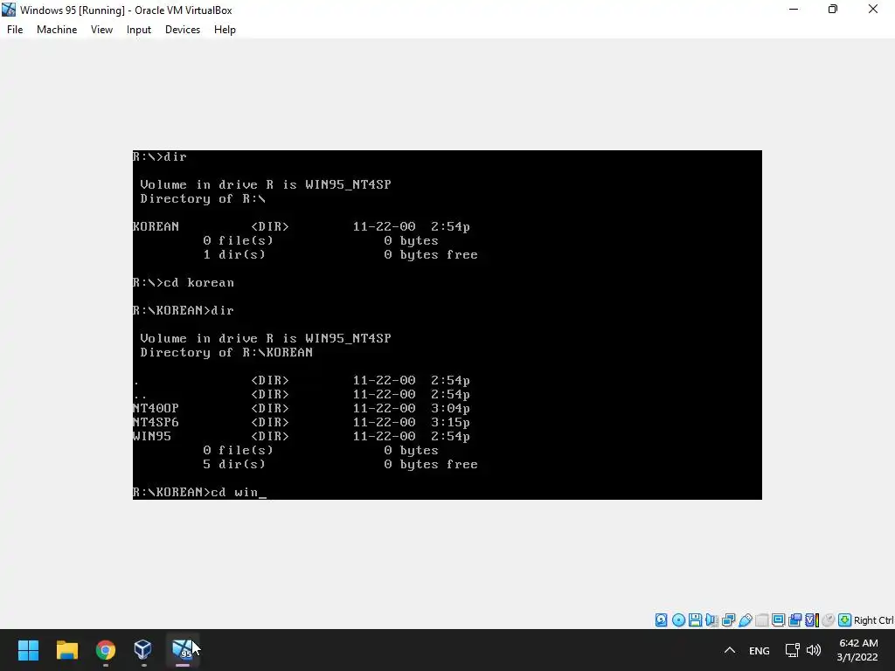895x671 pixels.
Task: Open the recording status indicator icon
Action: click(x=794, y=620)
